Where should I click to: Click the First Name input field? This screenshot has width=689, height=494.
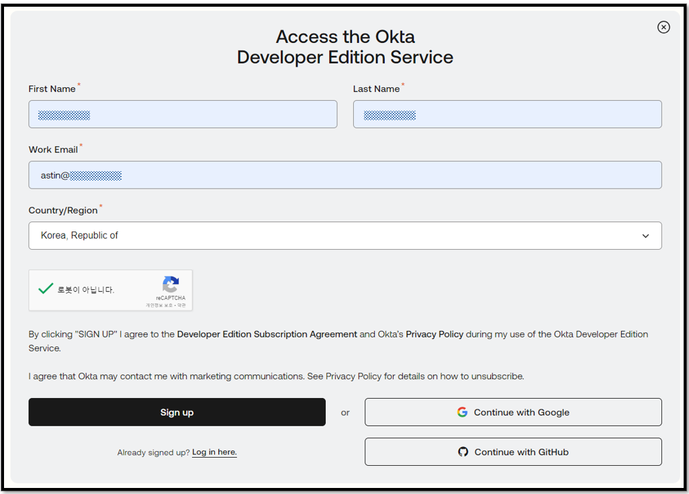[x=183, y=114]
